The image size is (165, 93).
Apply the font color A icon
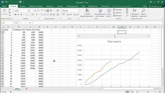37,14
